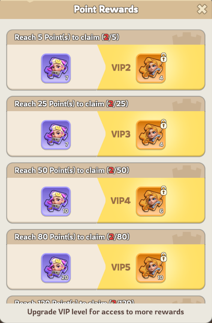Tap the locked orange shard beside VIP4
This screenshot has width=212, height=323.
tap(151, 201)
